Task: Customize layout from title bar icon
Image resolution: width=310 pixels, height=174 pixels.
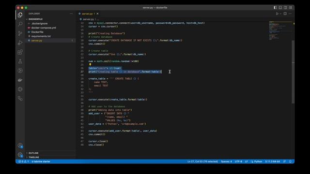Action: 291,8
